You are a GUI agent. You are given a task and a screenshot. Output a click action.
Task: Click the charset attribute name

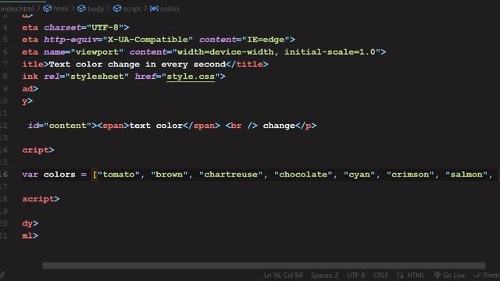(62, 27)
